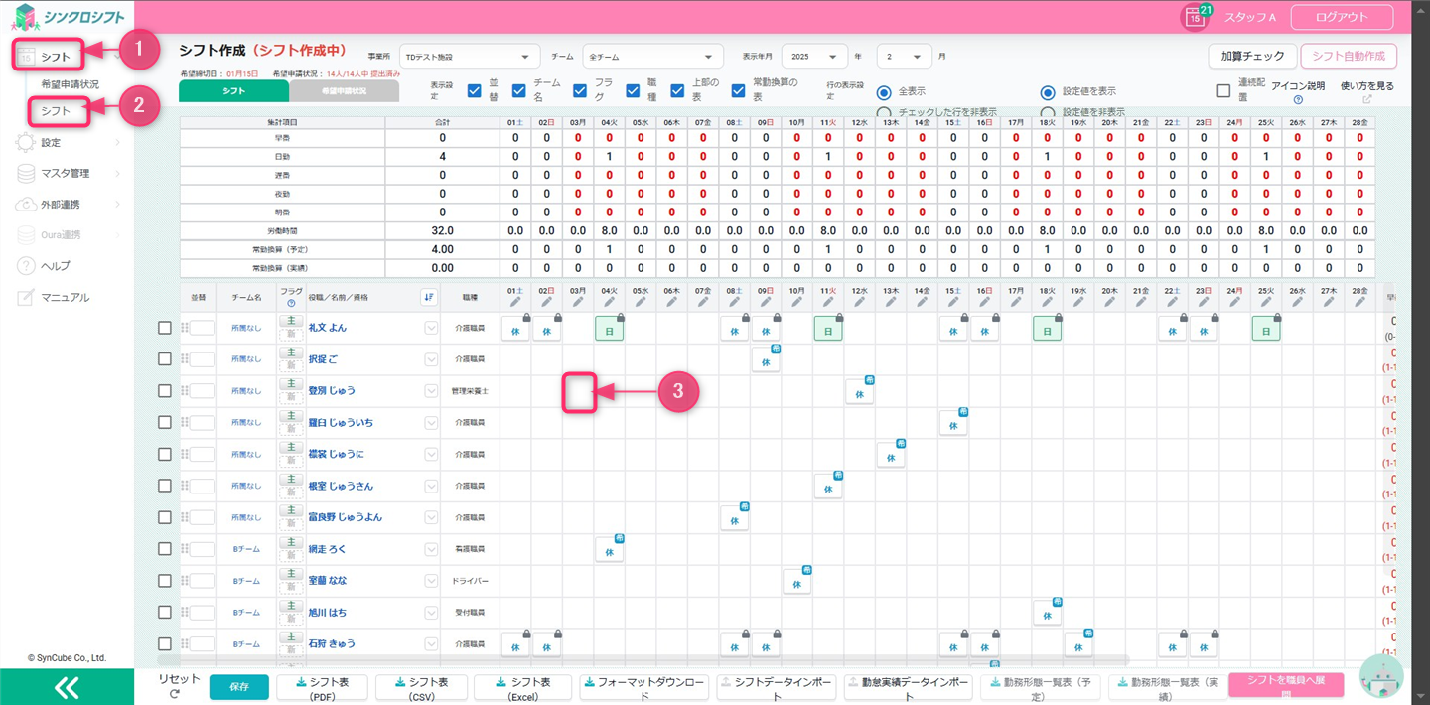
Task: Open the 事業所 dropdown TDテスト施設
Action: coord(469,57)
